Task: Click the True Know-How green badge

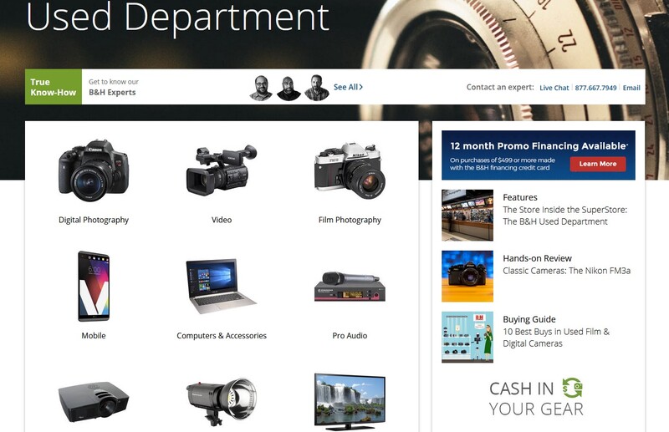Action: [54, 87]
